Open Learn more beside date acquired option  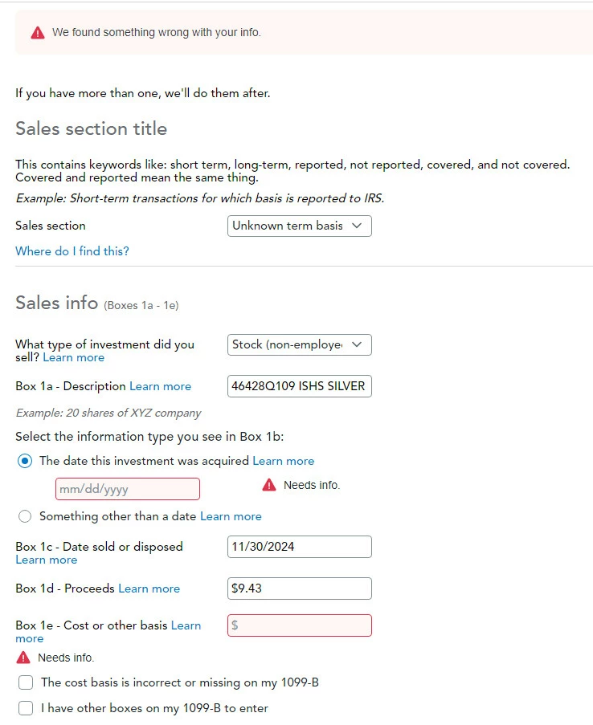pyautogui.click(x=284, y=461)
